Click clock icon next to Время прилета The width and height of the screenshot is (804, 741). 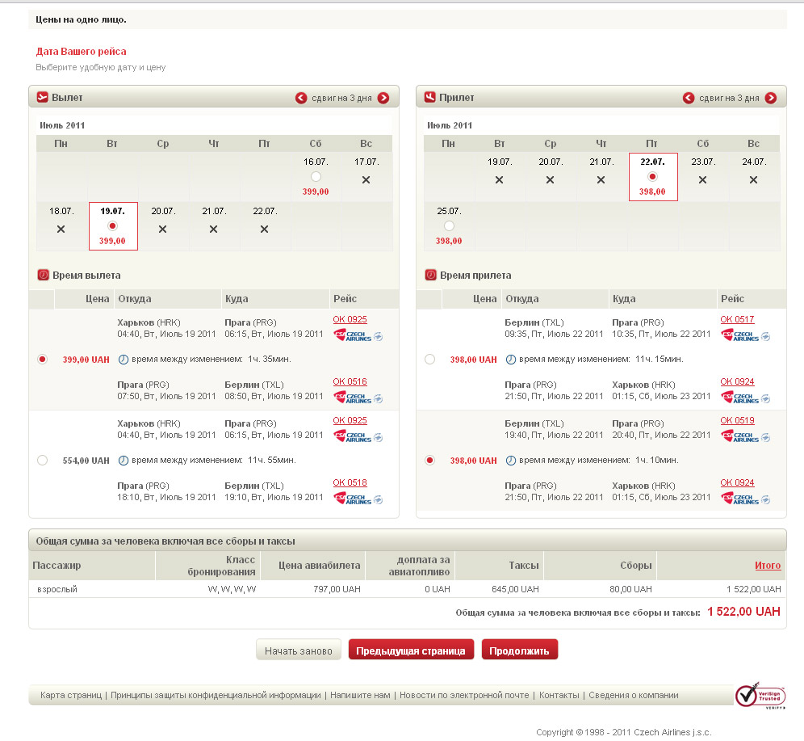point(431,275)
